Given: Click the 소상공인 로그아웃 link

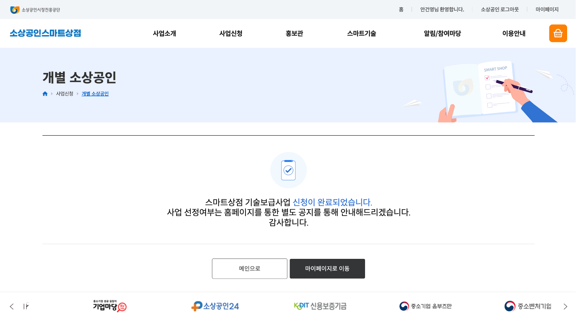Looking at the screenshot, I should 500,10.
